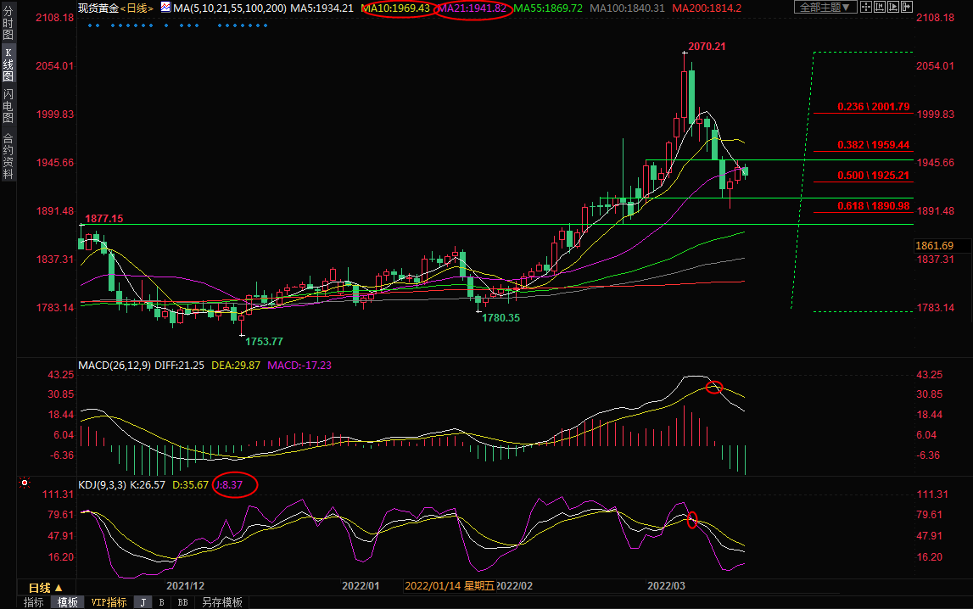Screen dimensions: 973x609
Task: Expand the 日线 period selector
Action: (x=46, y=588)
